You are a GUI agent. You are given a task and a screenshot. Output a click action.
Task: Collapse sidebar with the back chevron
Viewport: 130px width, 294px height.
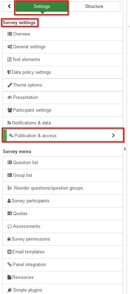pyautogui.click(x=9, y=6)
